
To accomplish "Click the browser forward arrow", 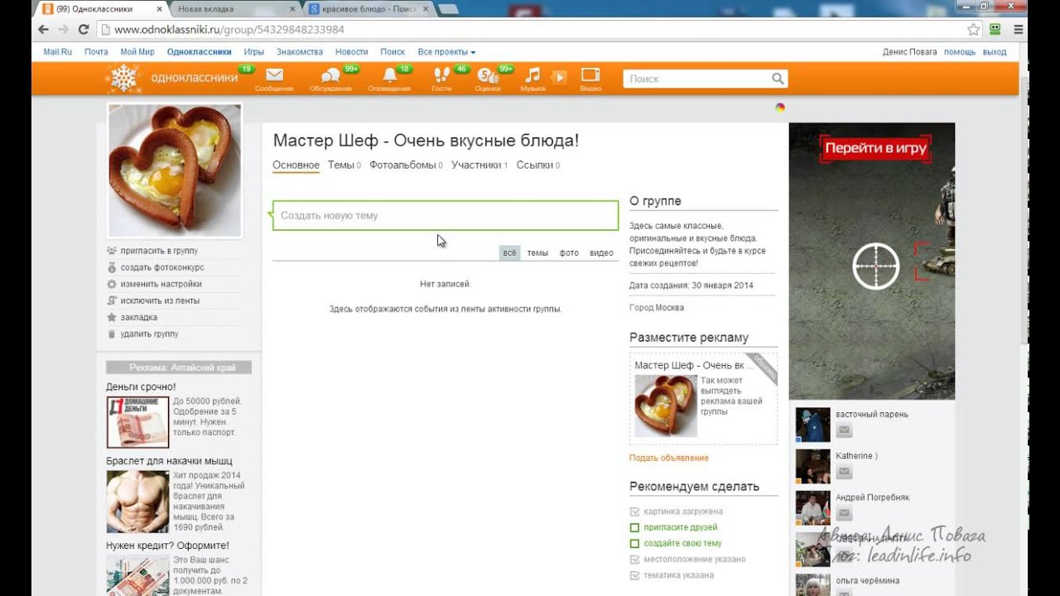I will [64, 29].
